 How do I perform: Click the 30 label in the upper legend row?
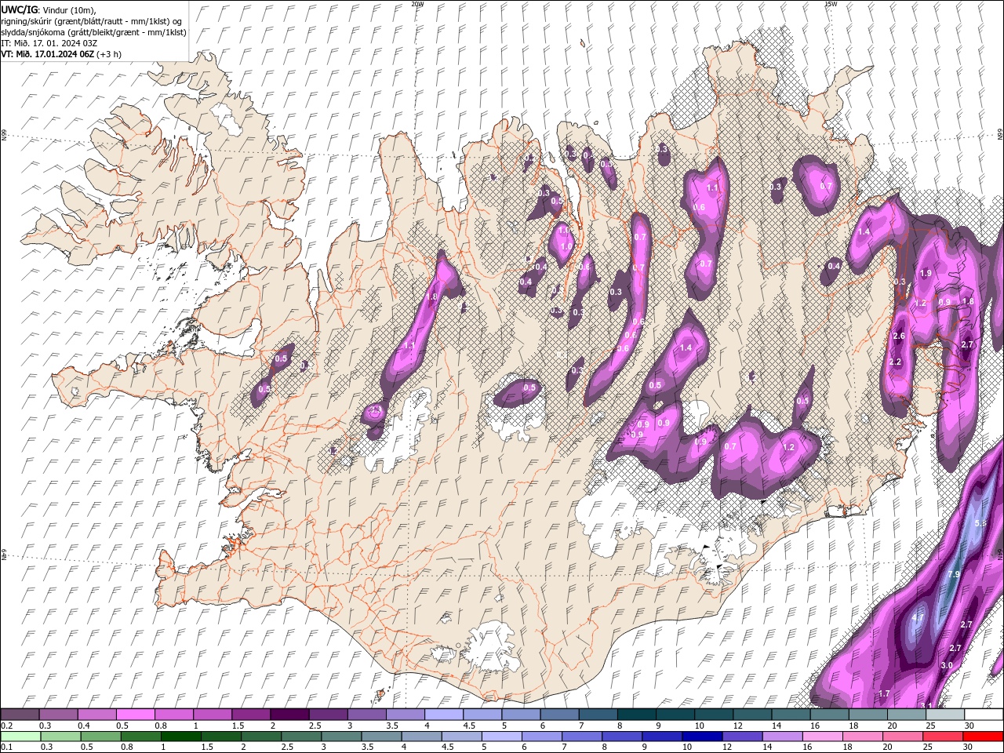coord(969,726)
